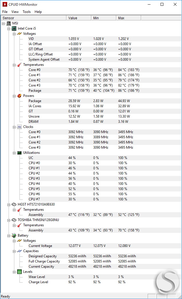Click the Clocks waveform icon
The height and width of the screenshot is (299, 182).
19,127
